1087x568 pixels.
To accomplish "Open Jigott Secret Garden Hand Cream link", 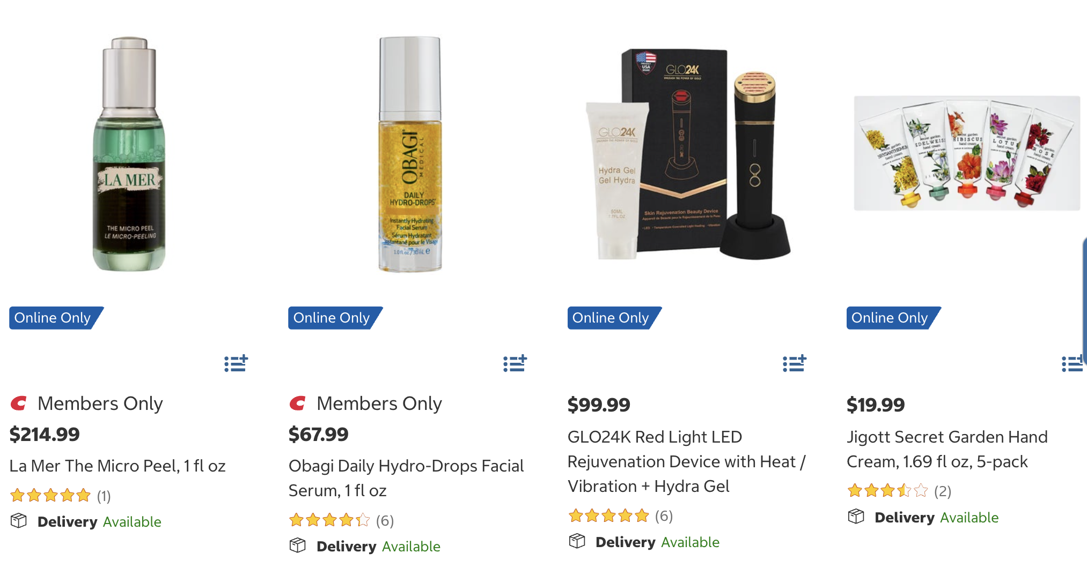I will coord(947,449).
